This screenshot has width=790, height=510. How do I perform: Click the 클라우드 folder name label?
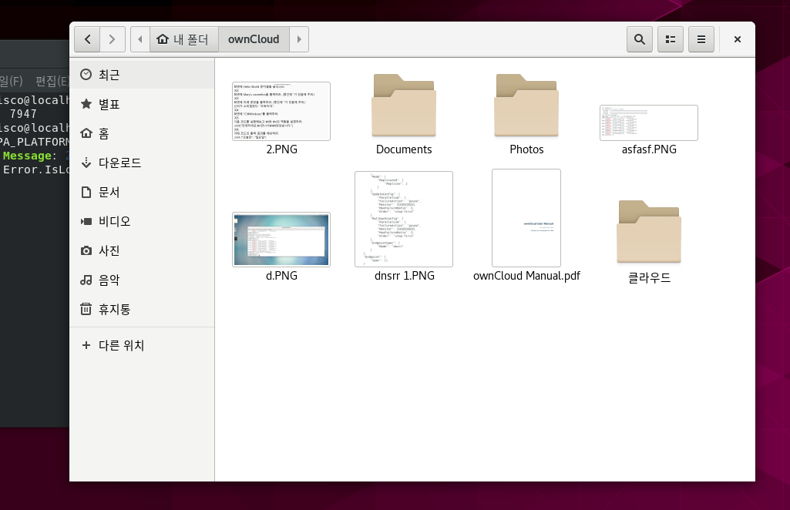(650, 277)
